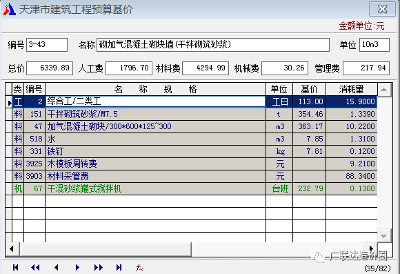Click the table's 编号 column header
Screen dimensions: 400x274
tap(34, 89)
